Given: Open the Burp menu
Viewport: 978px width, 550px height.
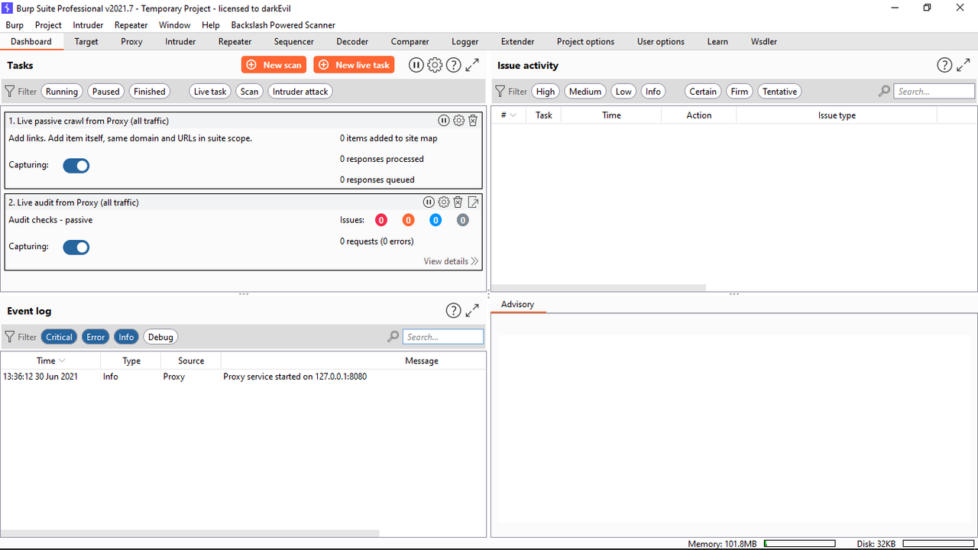Looking at the screenshot, I should [15, 24].
